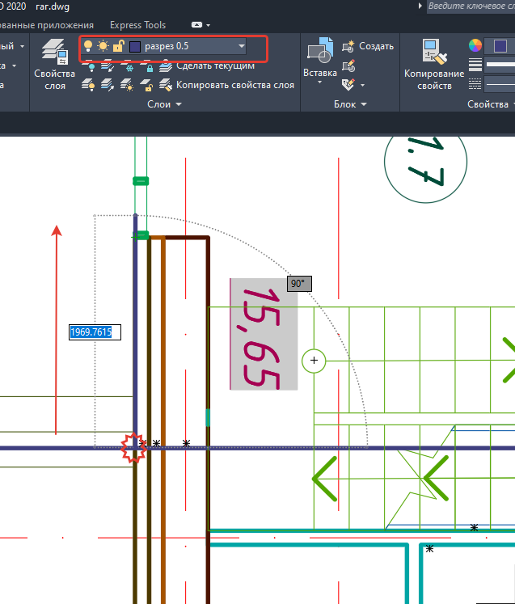This screenshot has height=604, width=515.
Task: Click the Thaw All Layers icon
Action: coord(127,85)
